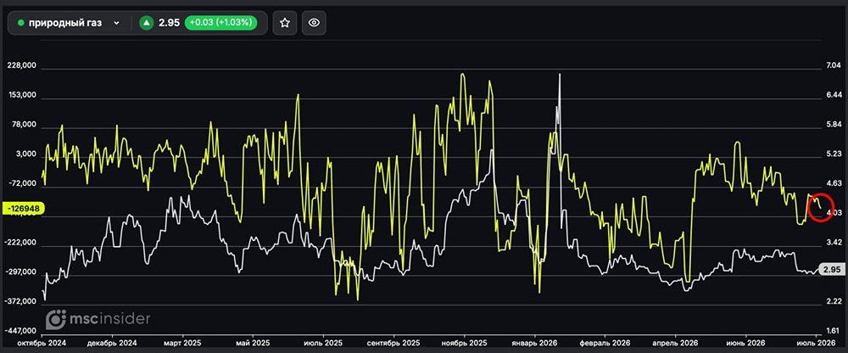848x353 pixels.
Task: Expand the природный газ dropdown chevron
Action: (x=116, y=23)
